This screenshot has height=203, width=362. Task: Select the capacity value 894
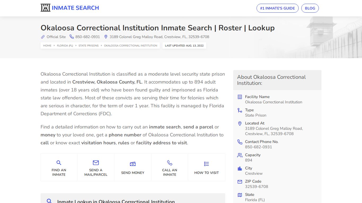pos(249,160)
